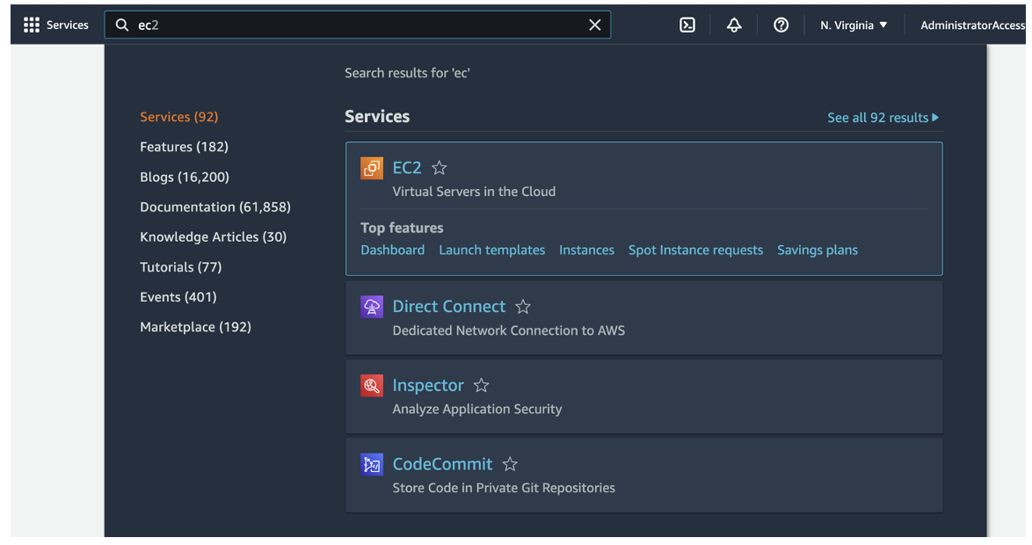Click the "Search results for 'ec'" text
The image size is (1032, 545).
click(407, 73)
